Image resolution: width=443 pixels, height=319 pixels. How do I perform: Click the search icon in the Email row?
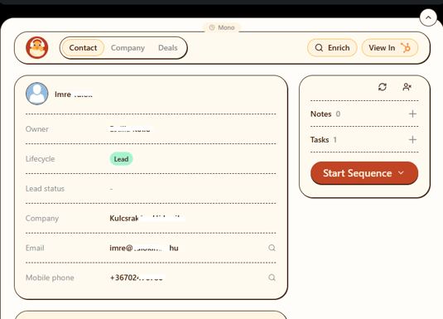tap(272, 248)
